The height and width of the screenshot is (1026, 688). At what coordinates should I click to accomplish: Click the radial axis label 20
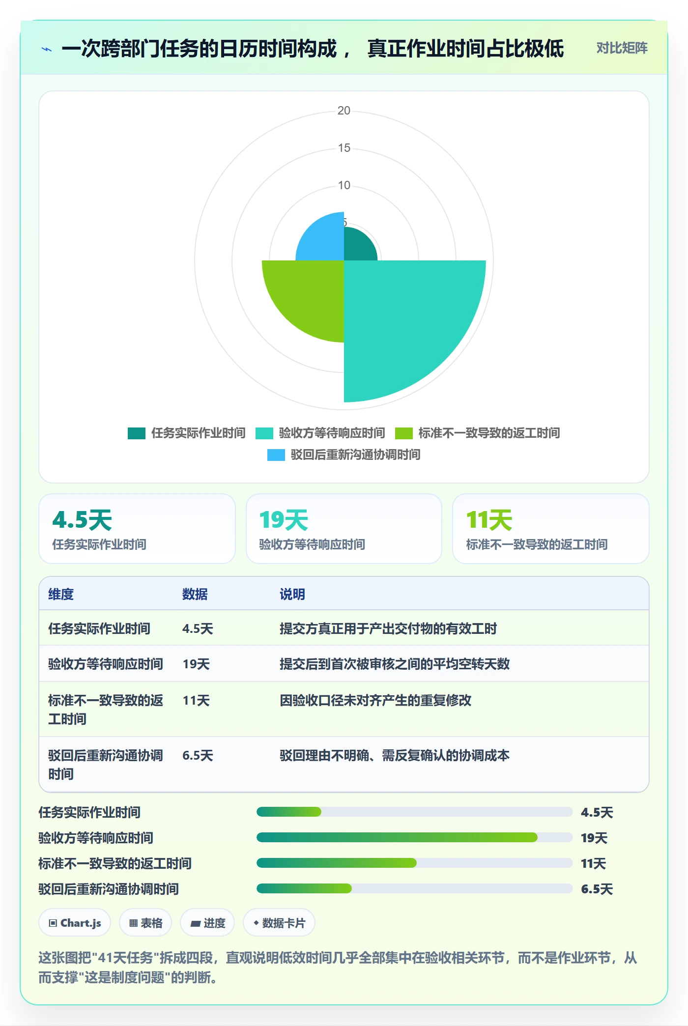[344, 111]
